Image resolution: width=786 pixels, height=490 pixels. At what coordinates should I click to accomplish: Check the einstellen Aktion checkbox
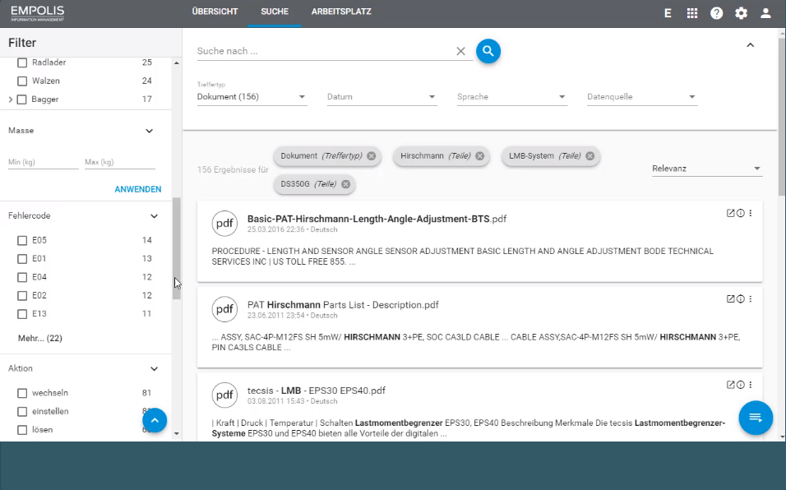point(22,411)
